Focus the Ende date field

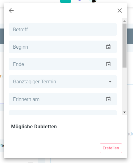click(63, 64)
